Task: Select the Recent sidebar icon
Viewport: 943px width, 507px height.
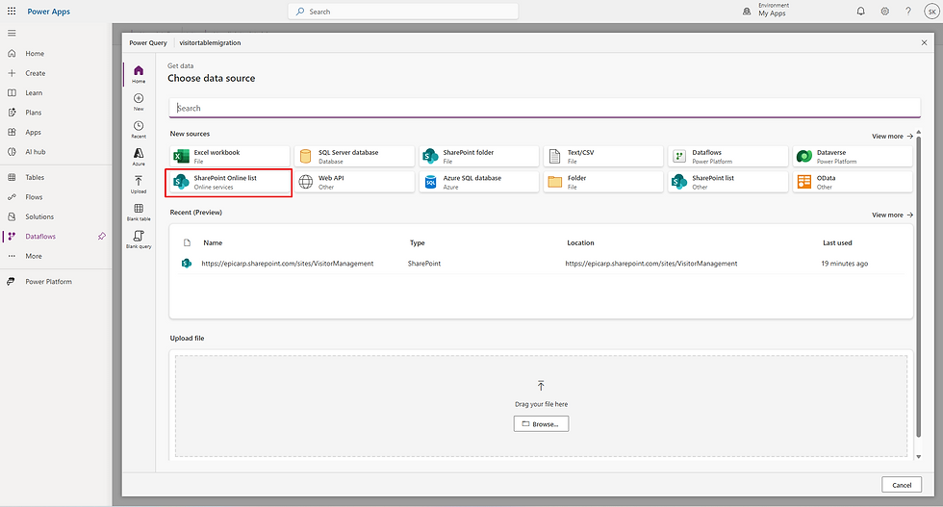Action: tap(139, 129)
